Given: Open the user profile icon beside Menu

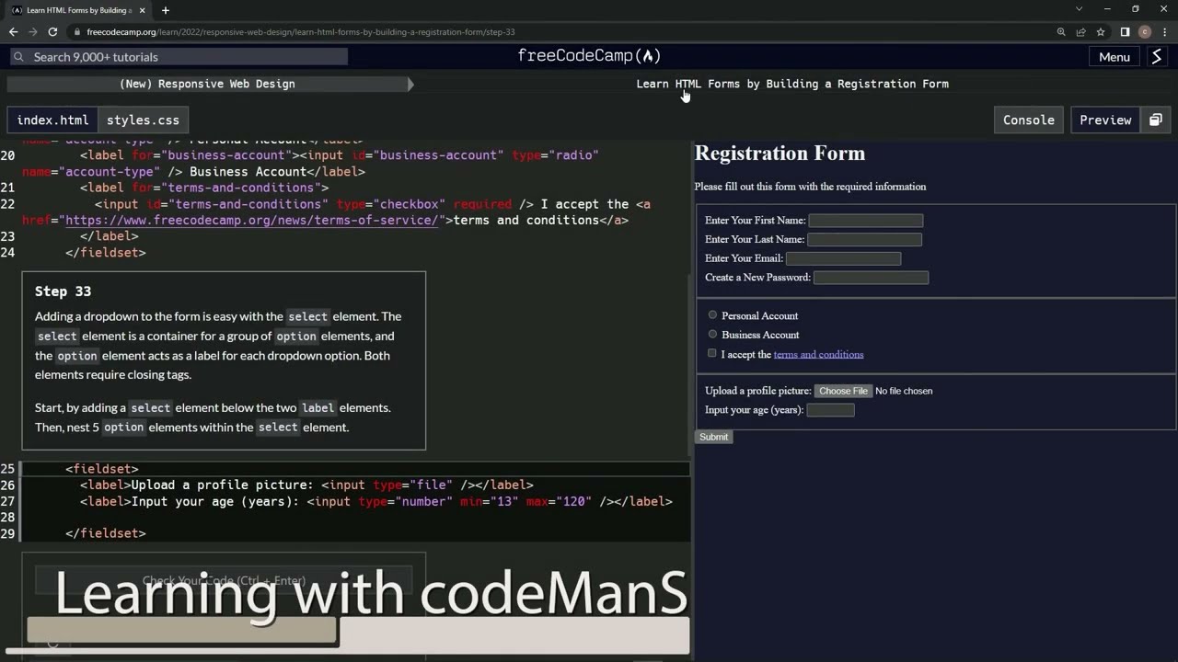Looking at the screenshot, I should [1157, 57].
